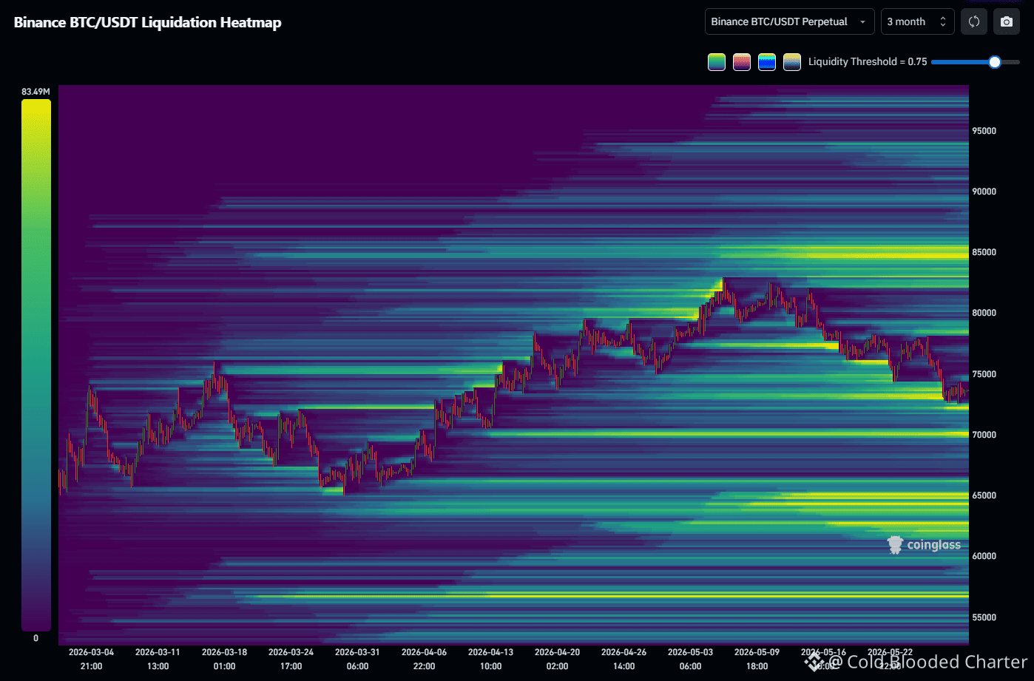This screenshot has width=1034, height=681.
Task: Click the 2026-04-13 date axis label
Action: 490,652
